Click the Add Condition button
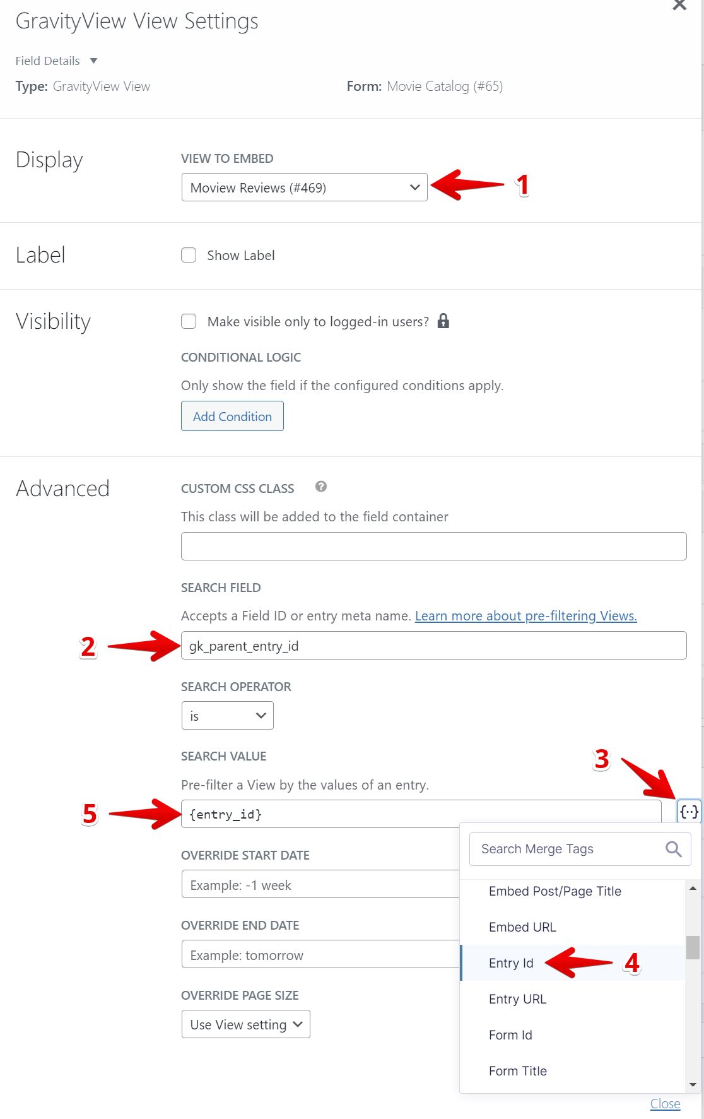The width and height of the screenshot is (704, 1119). point(232,417)
